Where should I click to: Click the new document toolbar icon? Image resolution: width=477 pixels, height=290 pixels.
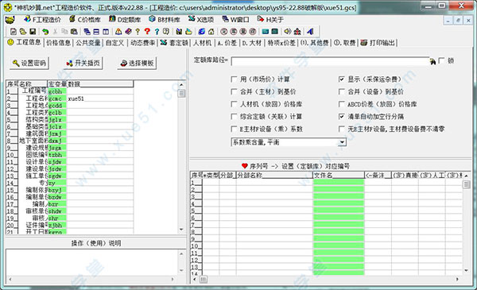tap(14, 31)
